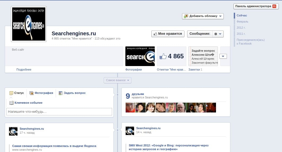Jump to 2011 г. in timeline
The image size is (282, 152).
pos(241,34)
